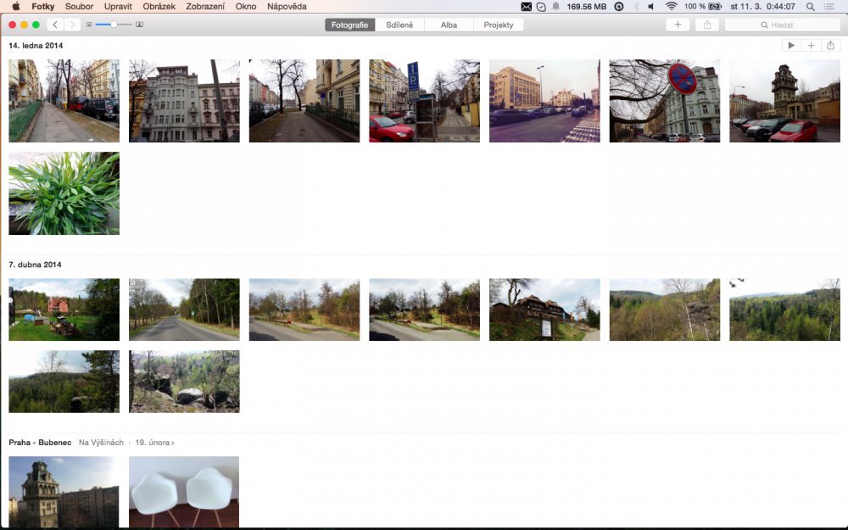Adjust the thumbnail size slider
Viewport: 848px width, 530px height.
[x=114, y=25]
